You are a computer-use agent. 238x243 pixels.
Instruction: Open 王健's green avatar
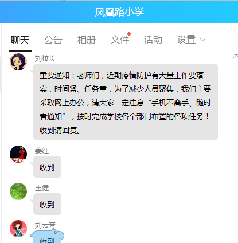[x=18, y=191]
